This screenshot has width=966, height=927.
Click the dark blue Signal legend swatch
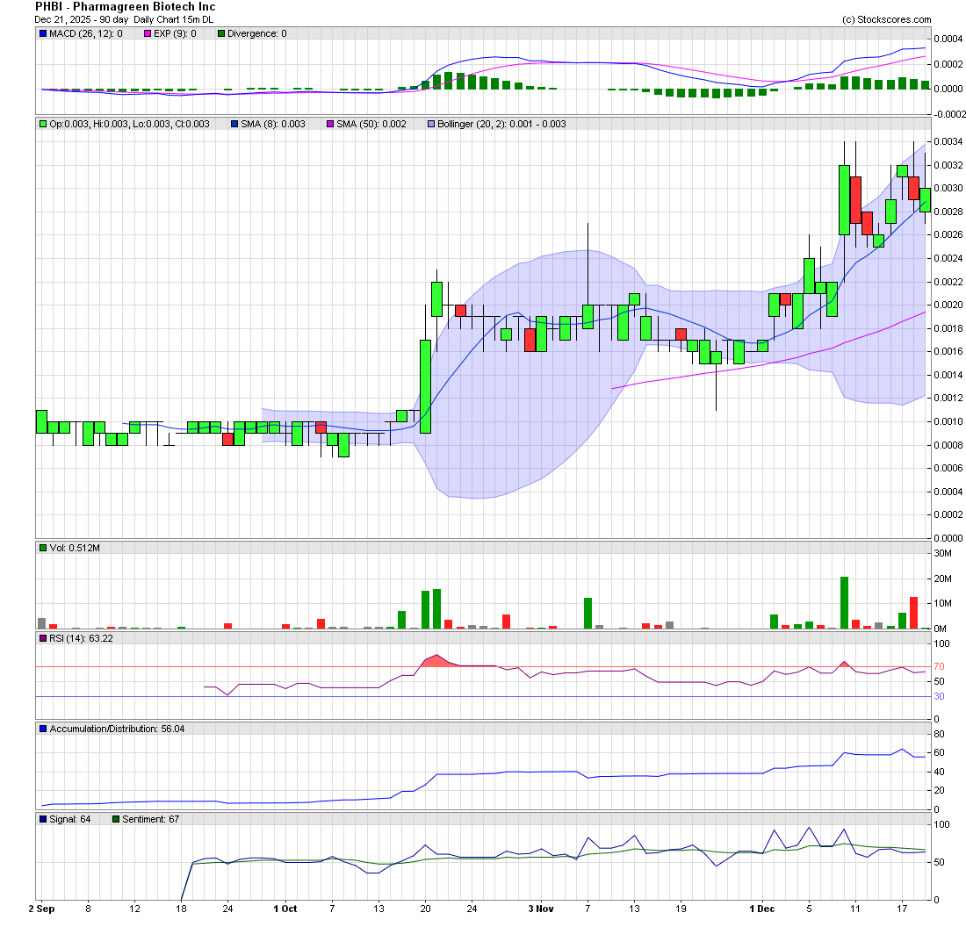point(43,819)
